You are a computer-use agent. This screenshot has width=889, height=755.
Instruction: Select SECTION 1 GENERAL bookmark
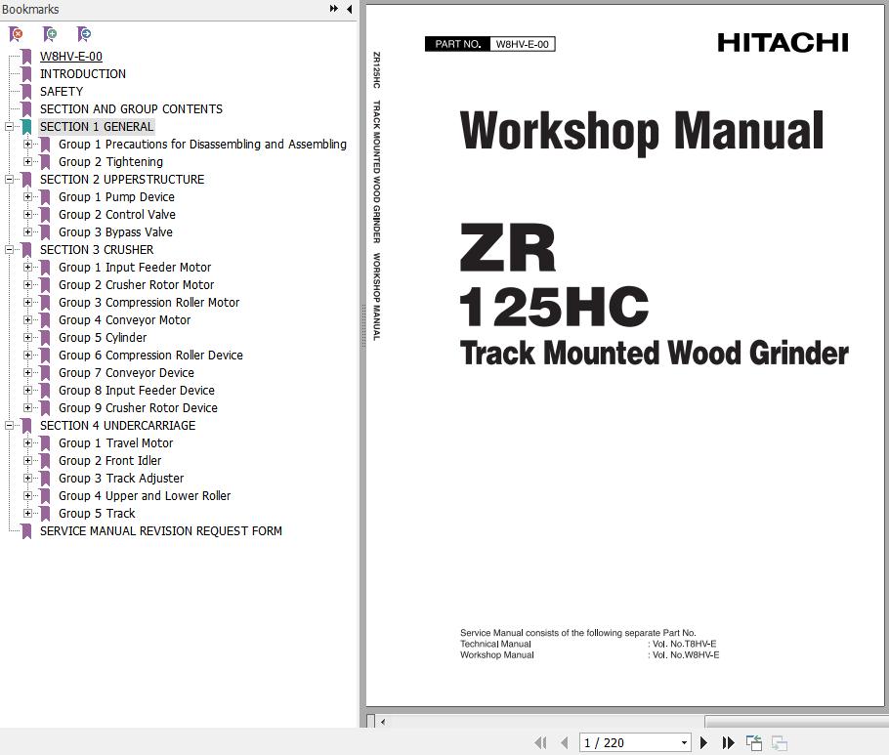[x=97, y=126]
